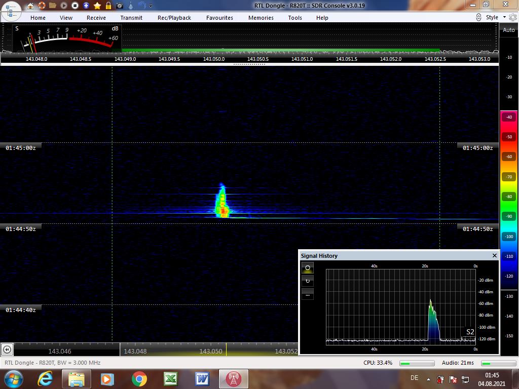Launch Internet Explorer from taskbar

45,379
